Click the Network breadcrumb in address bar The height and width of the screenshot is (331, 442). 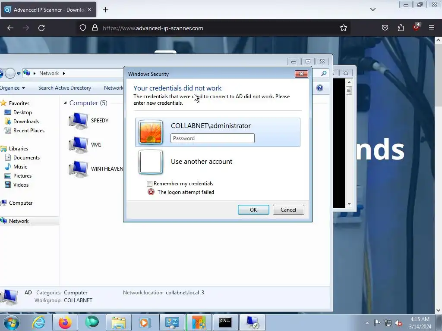(x=49, y=73)
